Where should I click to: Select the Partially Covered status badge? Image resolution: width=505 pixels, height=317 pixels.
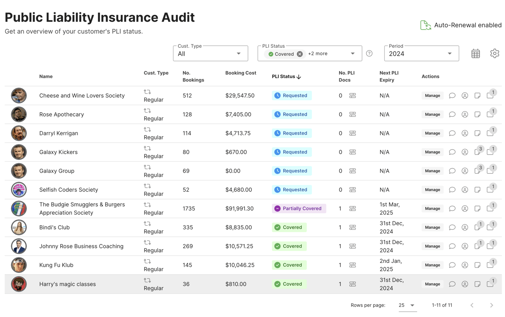299,208
